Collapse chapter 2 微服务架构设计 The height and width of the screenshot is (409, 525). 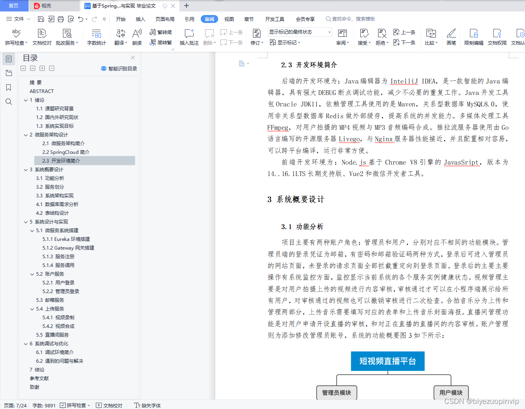pos(26,135)
